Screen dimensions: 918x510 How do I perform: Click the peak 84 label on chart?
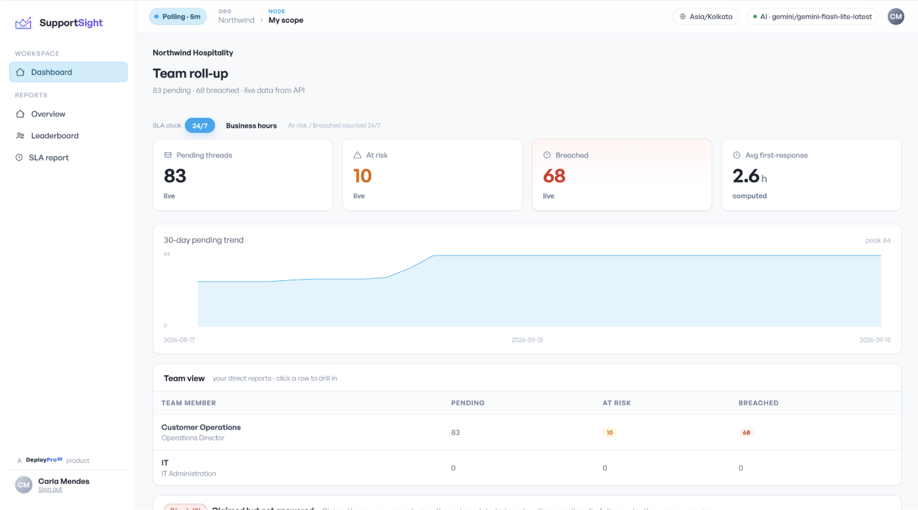pyautogui.click(x=878, y=240)
